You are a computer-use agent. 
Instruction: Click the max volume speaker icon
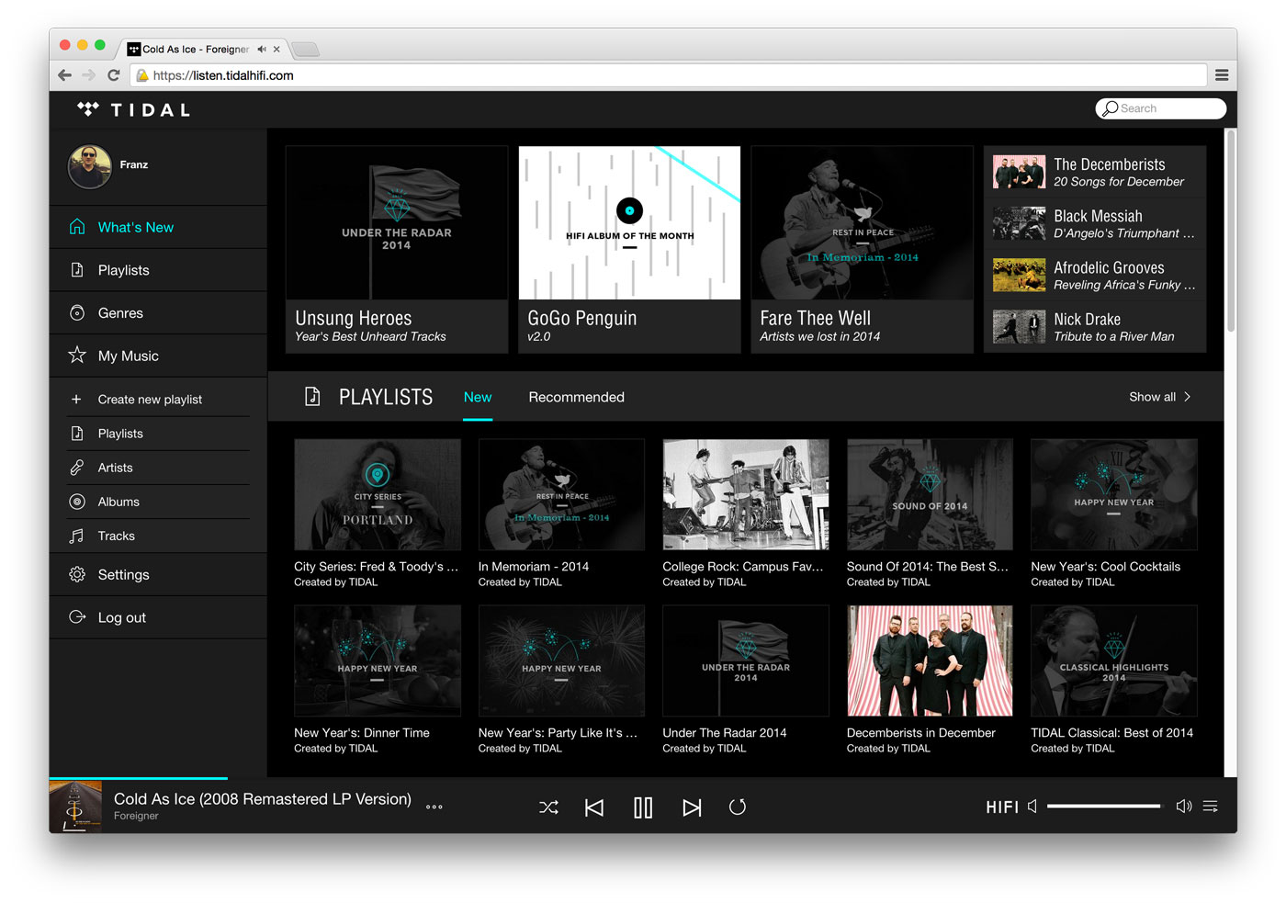pos(1184,807)
